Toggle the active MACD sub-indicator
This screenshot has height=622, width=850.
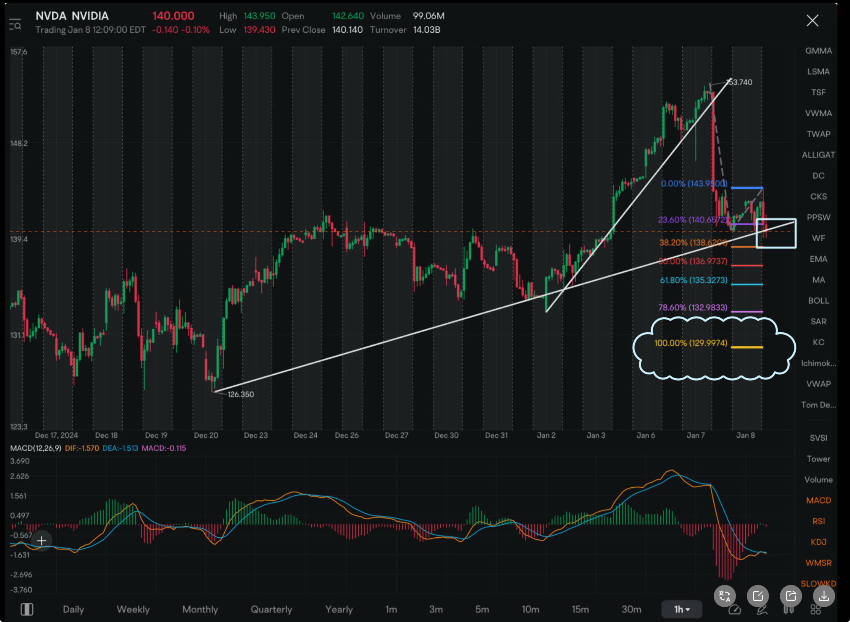pyautogui.click(x=819, y=501)
